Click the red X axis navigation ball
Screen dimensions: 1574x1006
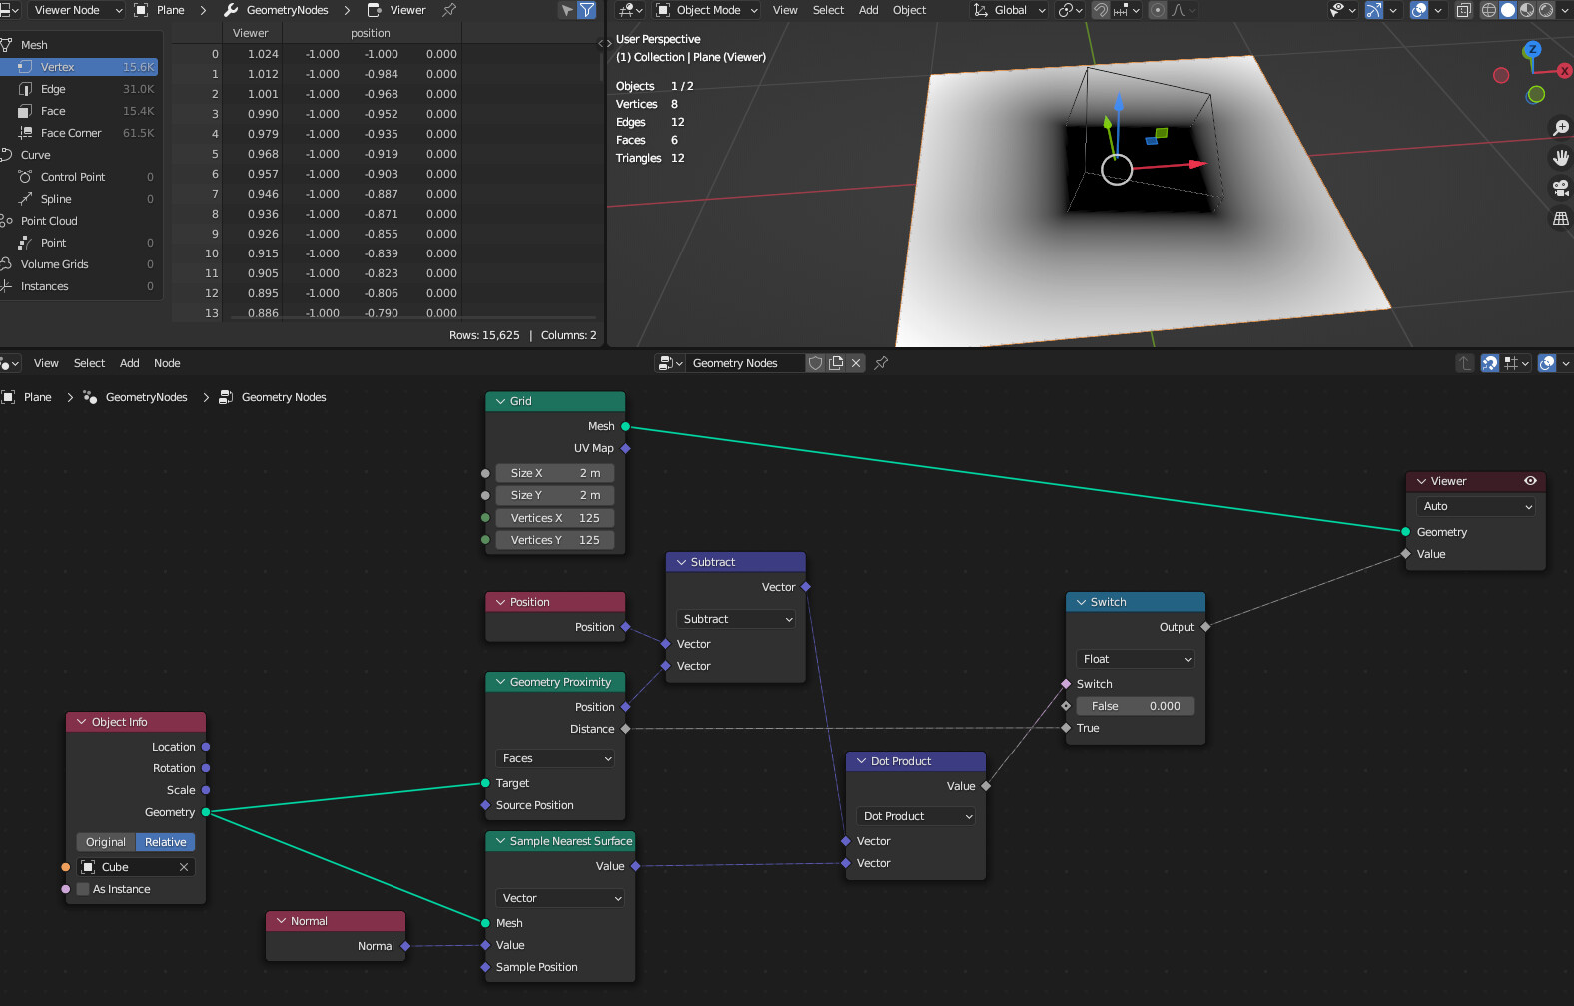1564,71
